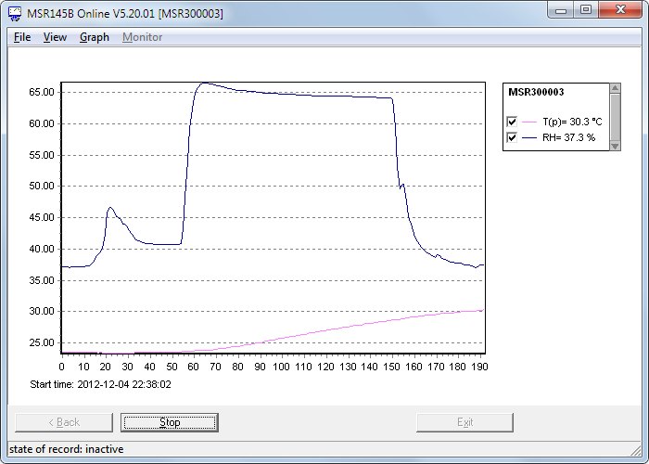Image resolution: width=649 pixels, height=464 pixels.
Task: Open the View menu
Action: pos(55,37)
